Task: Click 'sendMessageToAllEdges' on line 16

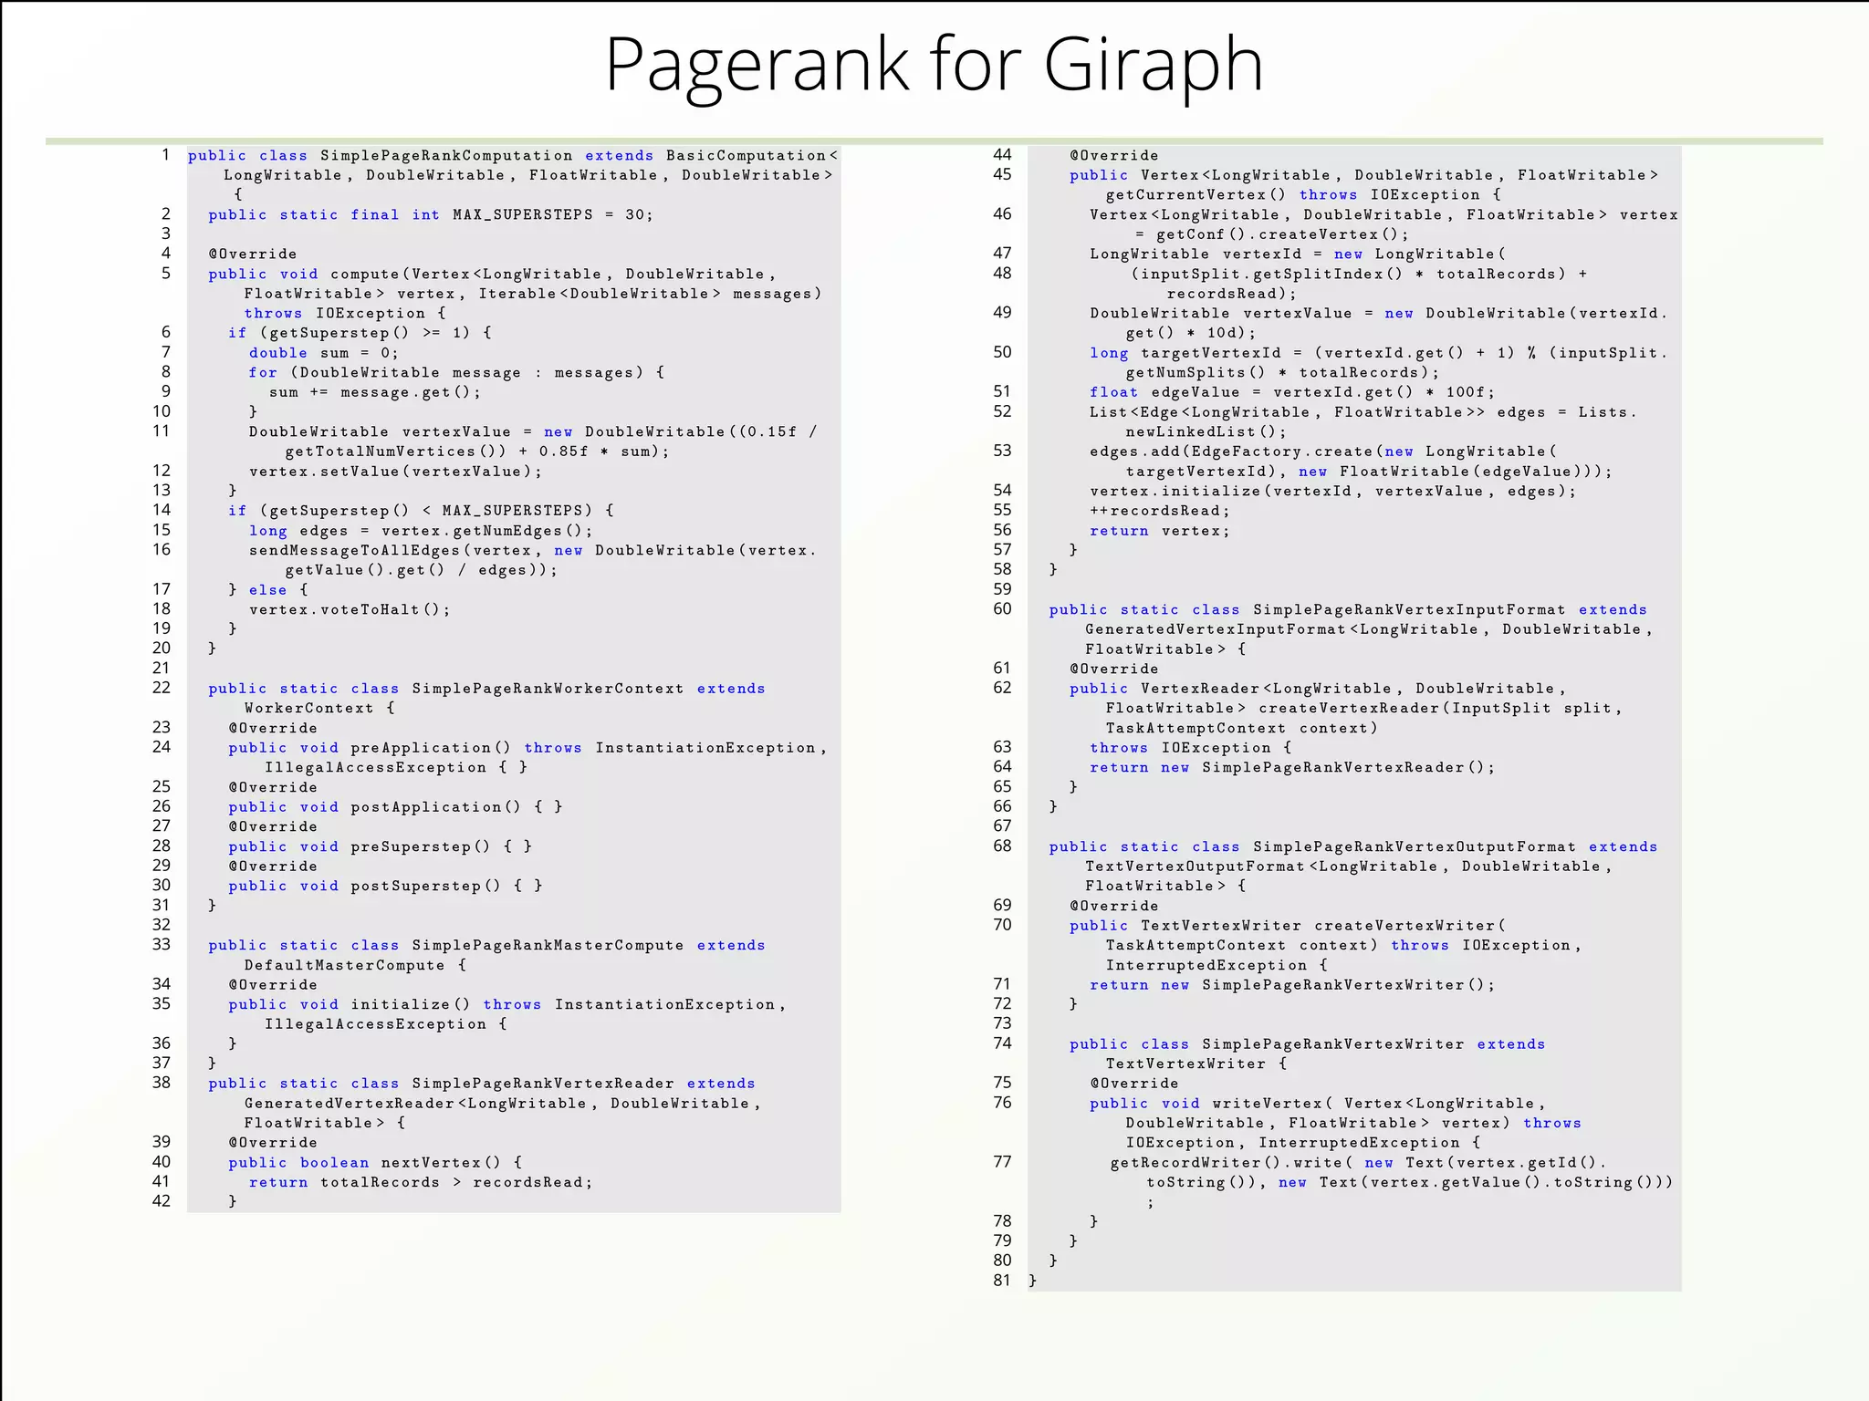Action: [x=355, y=551]
